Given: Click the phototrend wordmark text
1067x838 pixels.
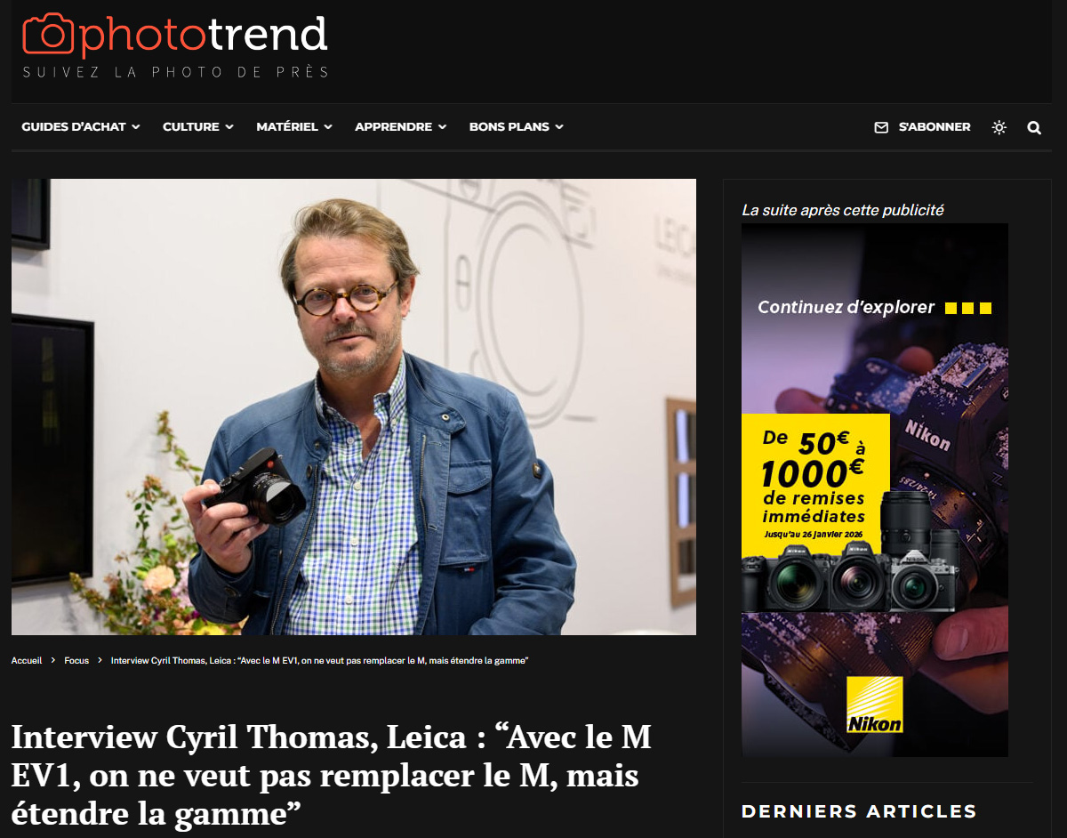Looking at the screenshot, I should [204, 35].
